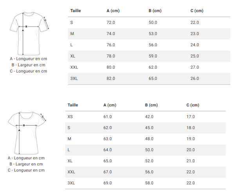Click the B (cm) header in top table

(155, 11)
